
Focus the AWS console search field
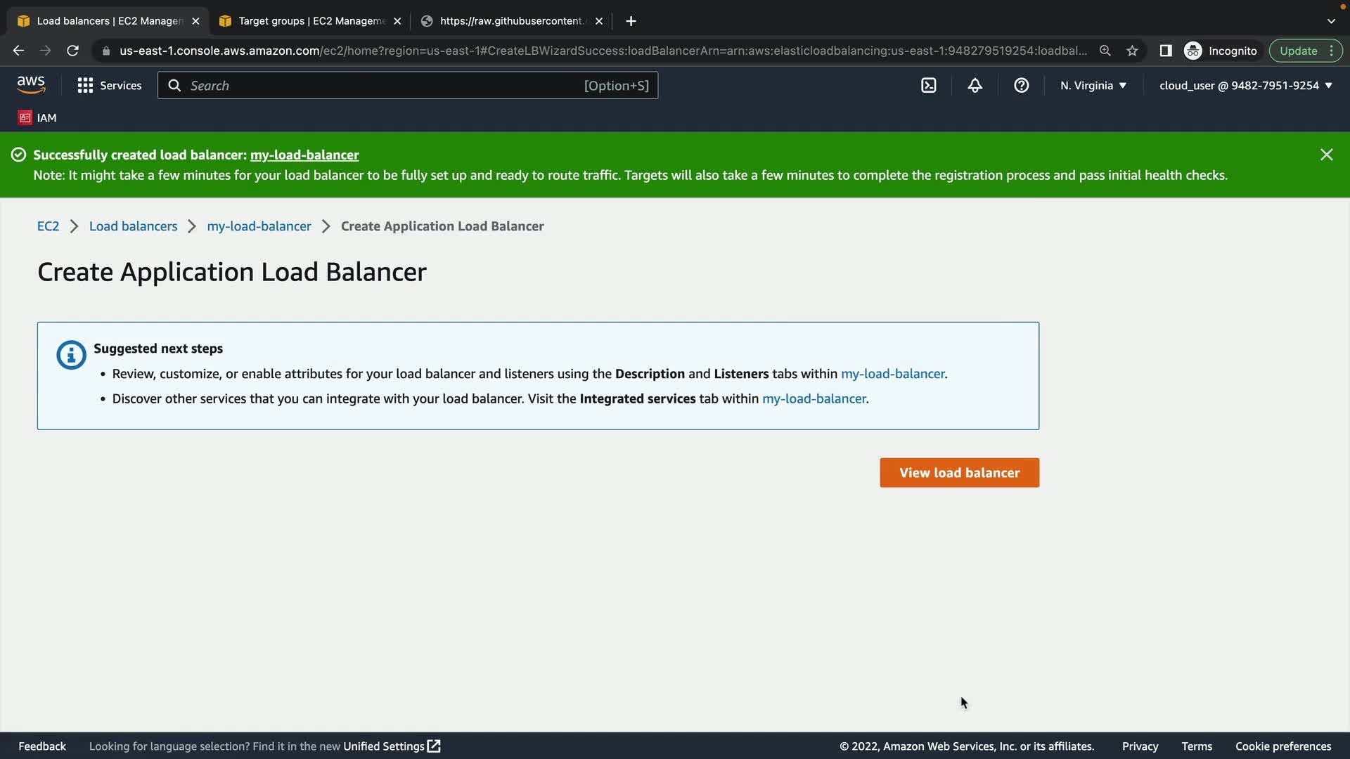coord(383,86)
